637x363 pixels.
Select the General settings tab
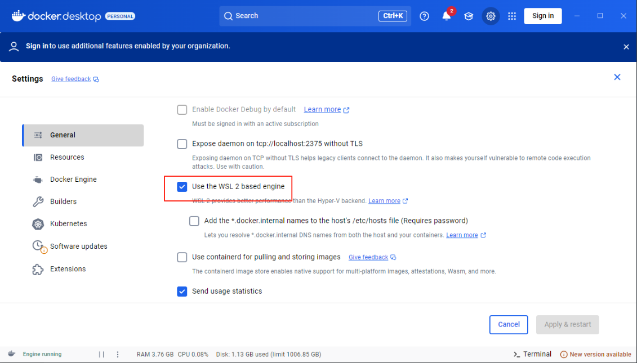point(83,135)
